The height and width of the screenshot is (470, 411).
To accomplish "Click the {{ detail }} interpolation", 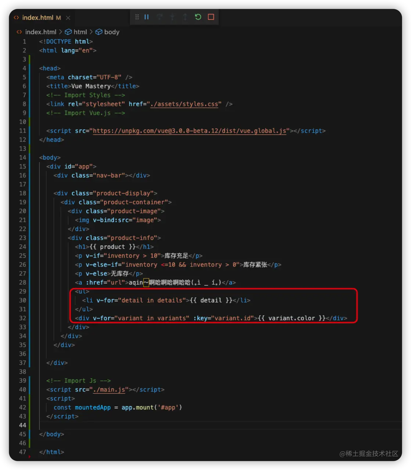I will tap(211, 300).
